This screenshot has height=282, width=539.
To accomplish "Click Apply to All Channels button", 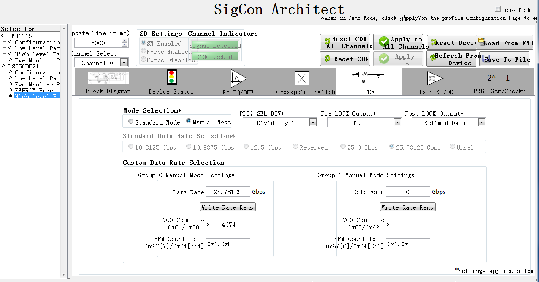I will click(398, 43).
